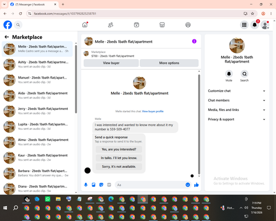This screenshot has height=221, width=276.
Task: Go to Home feed icon
Action: (x=85, y=25)
